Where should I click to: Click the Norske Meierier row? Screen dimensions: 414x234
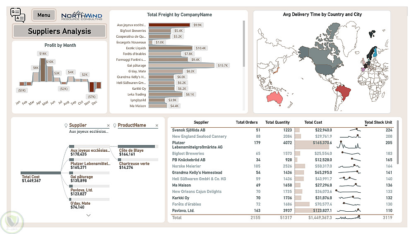(282, 166)
